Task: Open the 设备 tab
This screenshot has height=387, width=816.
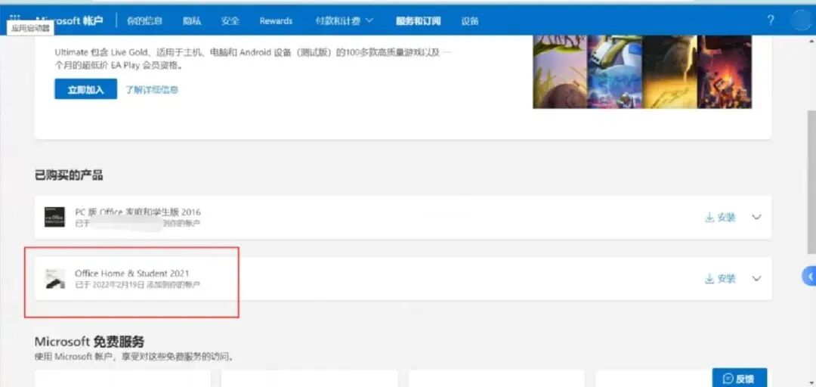Action: (470, 21)
